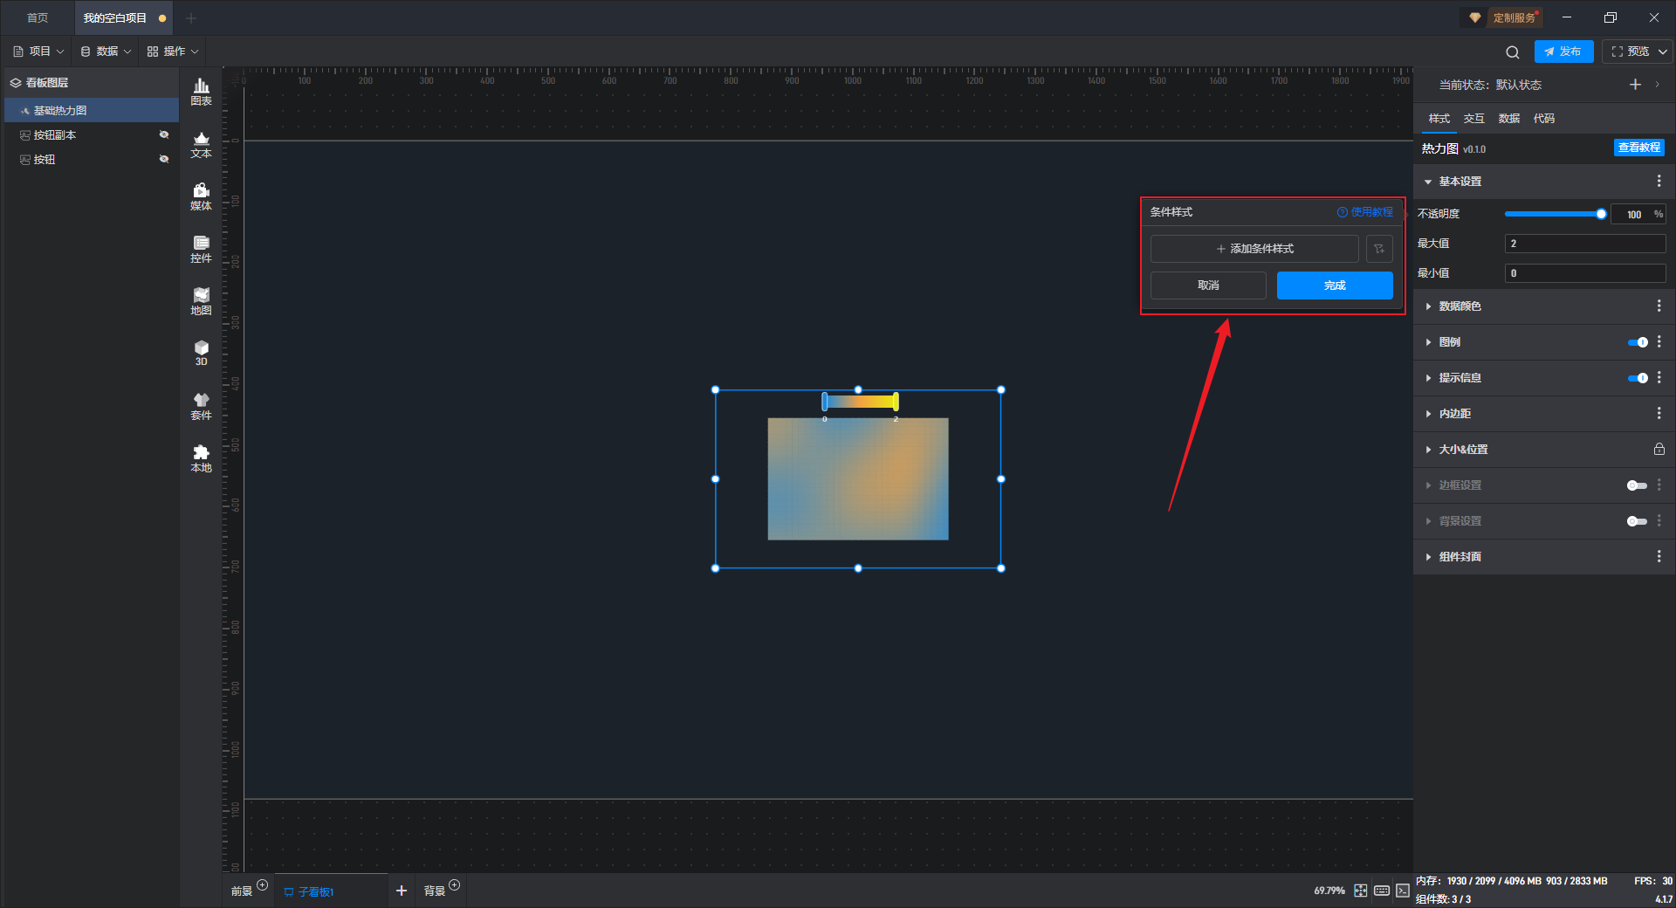Screen dimensions: 1676x908
Task: Open the 数据 menu in toolbar
Action: click(x=106, y=52)
